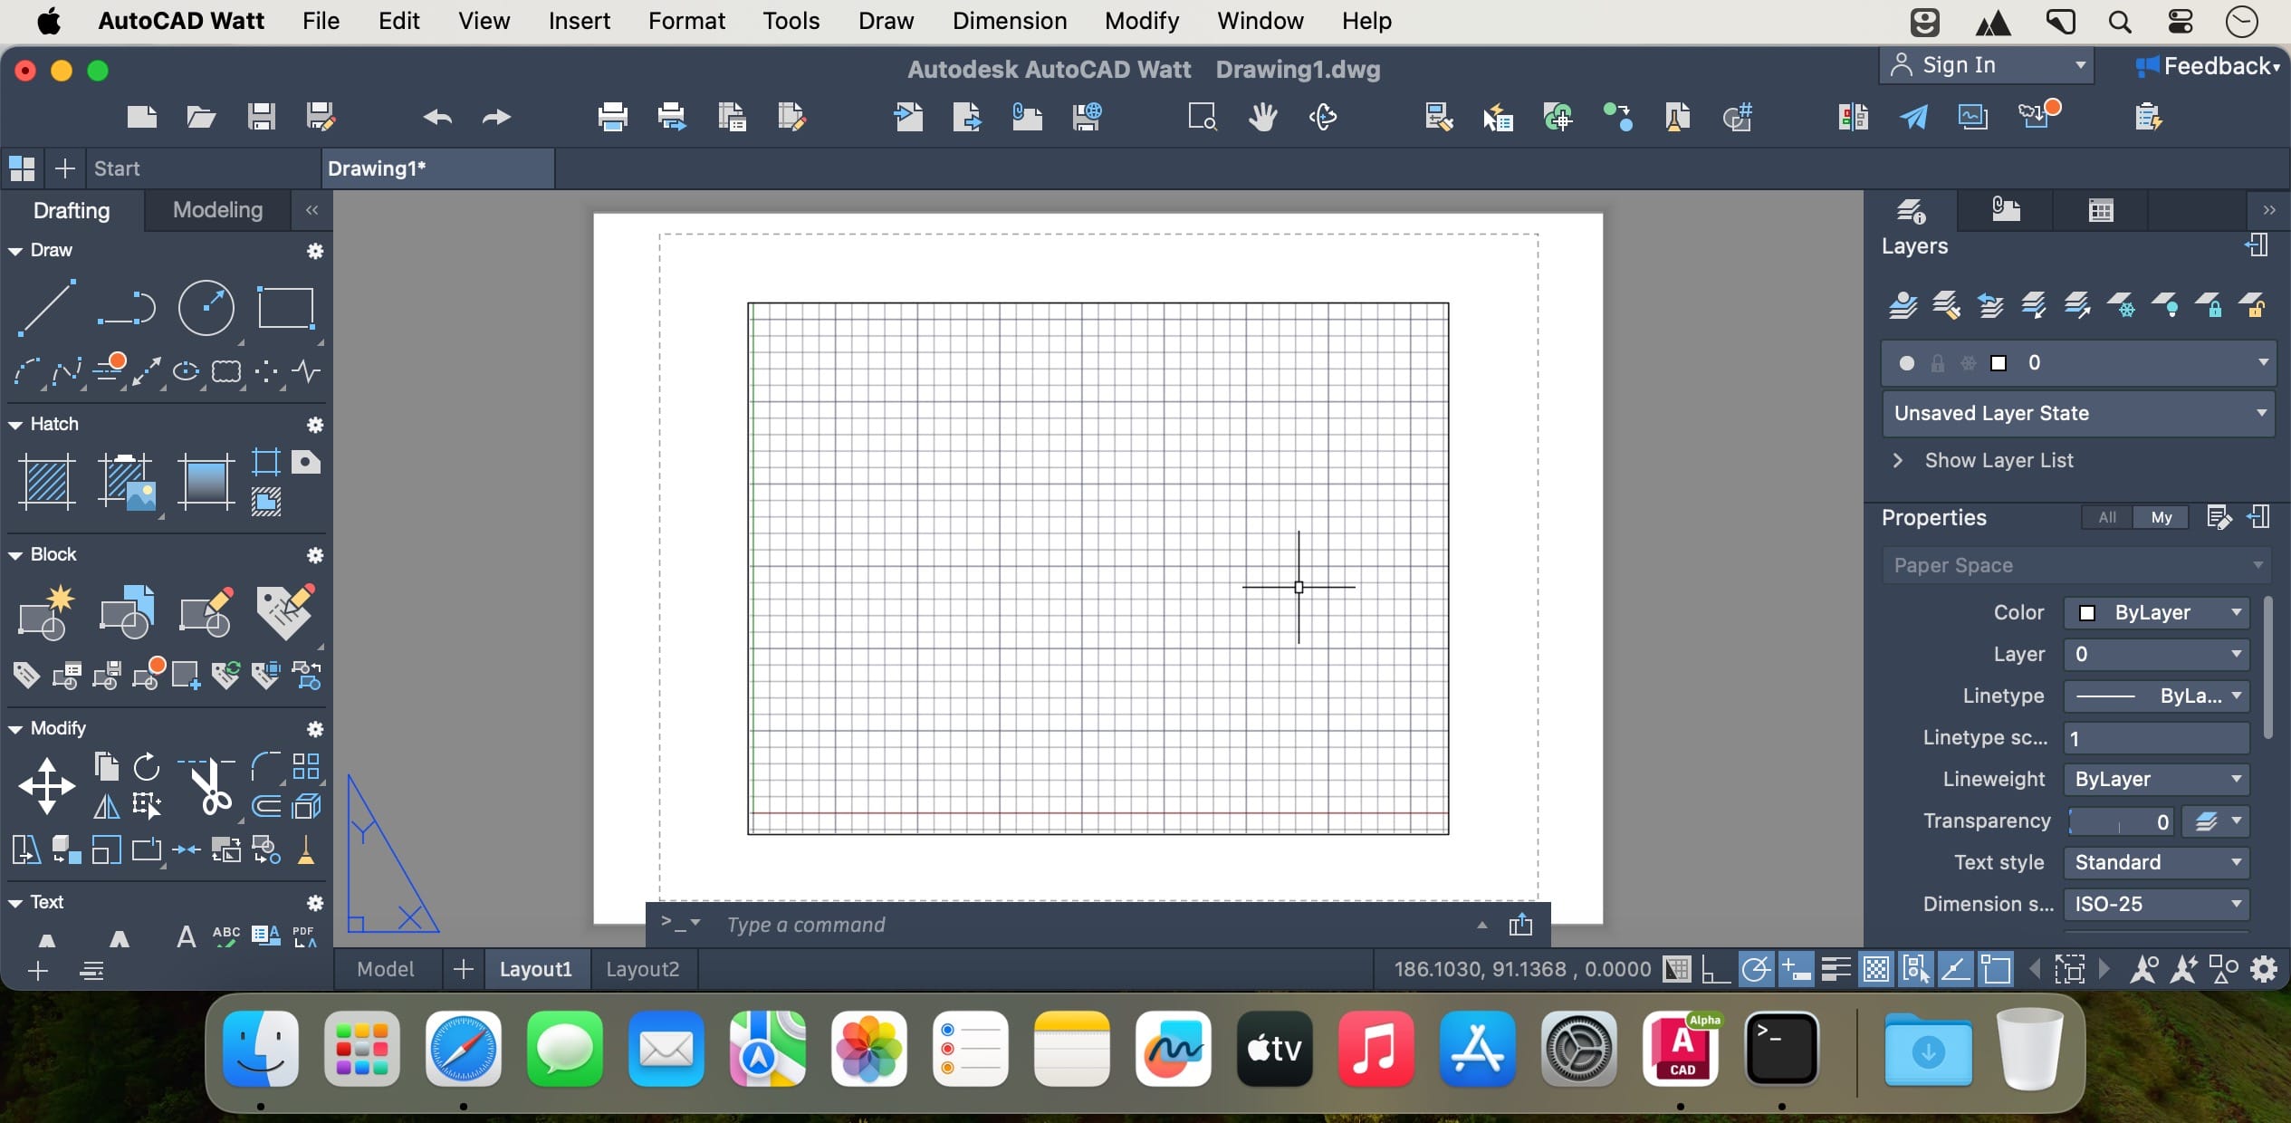This screenshot has height=1123, width=2291.
Task: Click the Transparency slider field
Action: point(2121,821)
